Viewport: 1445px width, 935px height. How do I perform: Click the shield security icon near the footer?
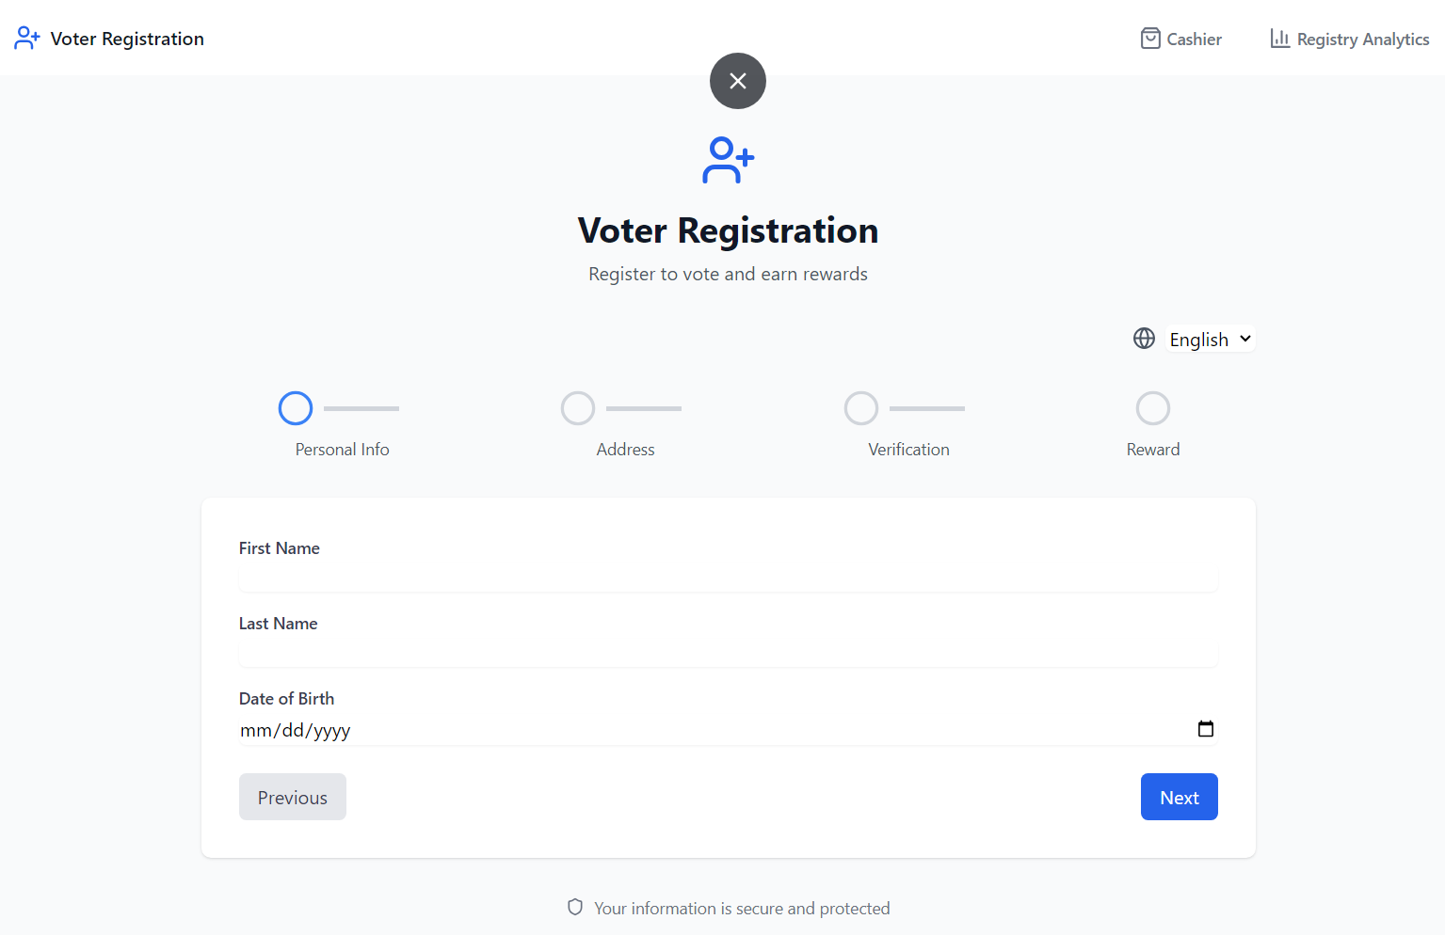575,907
